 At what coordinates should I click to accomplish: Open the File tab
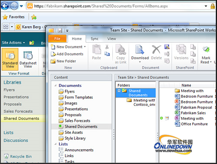57,39
